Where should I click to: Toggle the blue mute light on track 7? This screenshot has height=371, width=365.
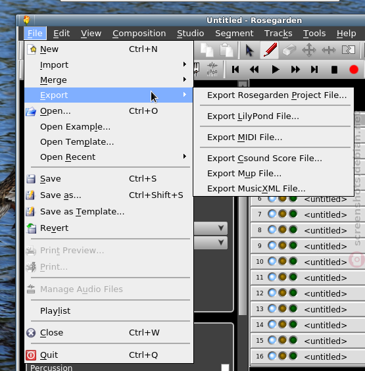pos(272,214)
